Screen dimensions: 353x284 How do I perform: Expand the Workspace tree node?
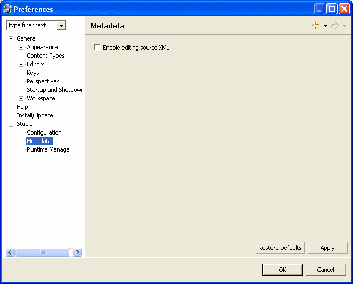pyautogui.click(x=21, y=98)
